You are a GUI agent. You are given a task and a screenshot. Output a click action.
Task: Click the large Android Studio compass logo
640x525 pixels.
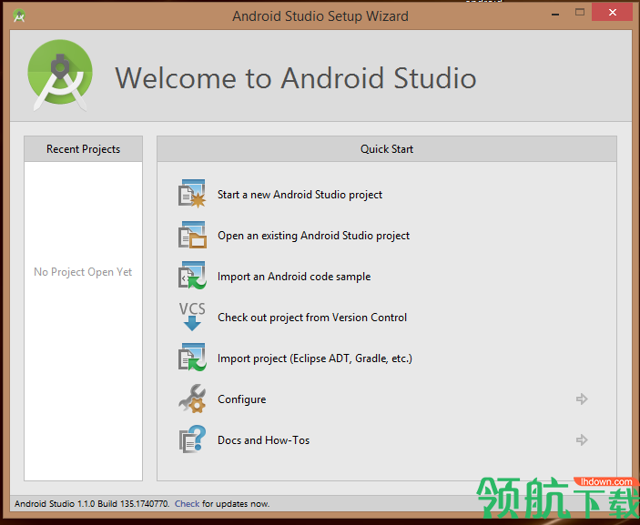pos(60,76)
